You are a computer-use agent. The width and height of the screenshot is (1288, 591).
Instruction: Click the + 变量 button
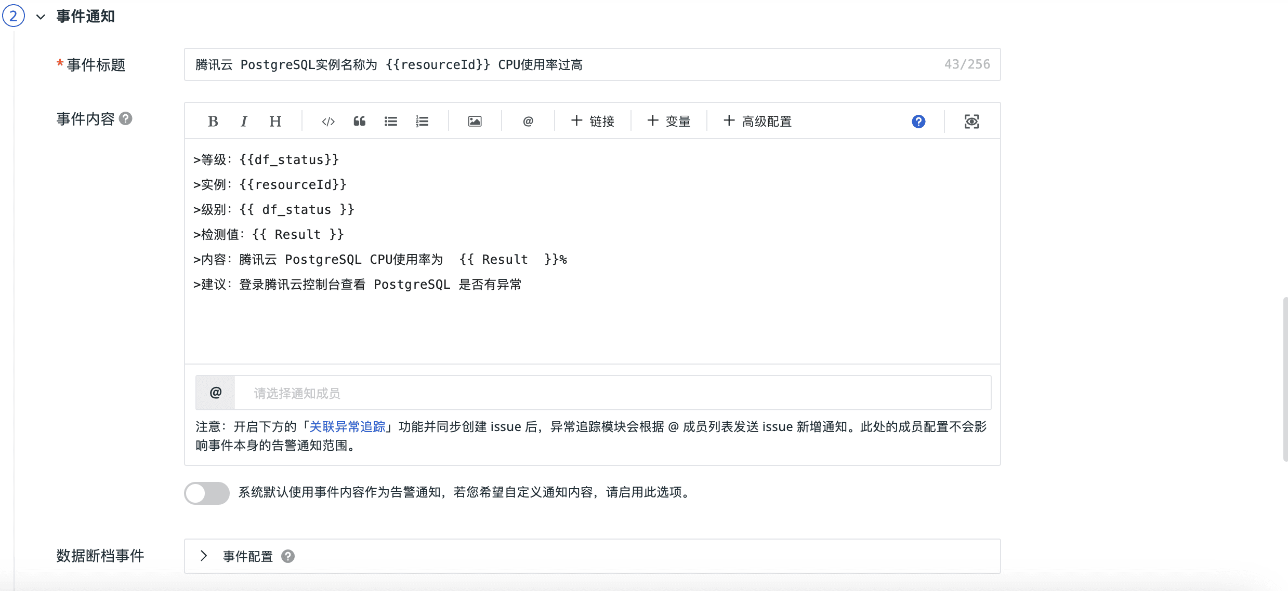click(668, 122)
